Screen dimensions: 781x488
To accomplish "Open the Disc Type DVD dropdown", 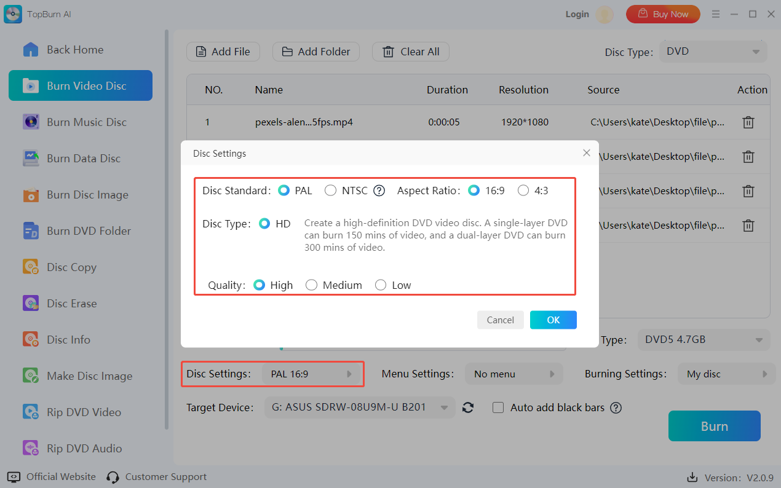I will tap(713, 52).
